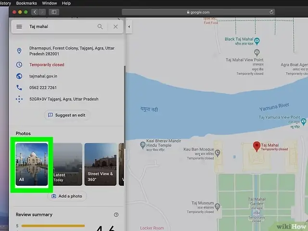Click the Kaal Bherav Mandir temple marker
Viewport: 308px width, 231px height.
pyautogui.click(x=143, y=145)
